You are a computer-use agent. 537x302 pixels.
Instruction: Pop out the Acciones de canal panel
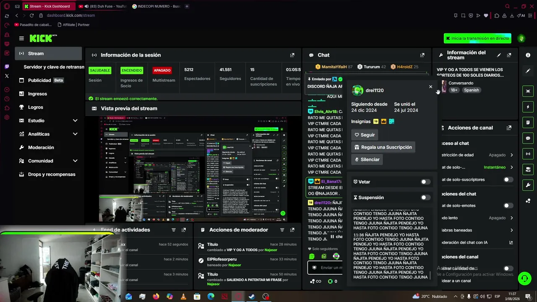[509, 128]
